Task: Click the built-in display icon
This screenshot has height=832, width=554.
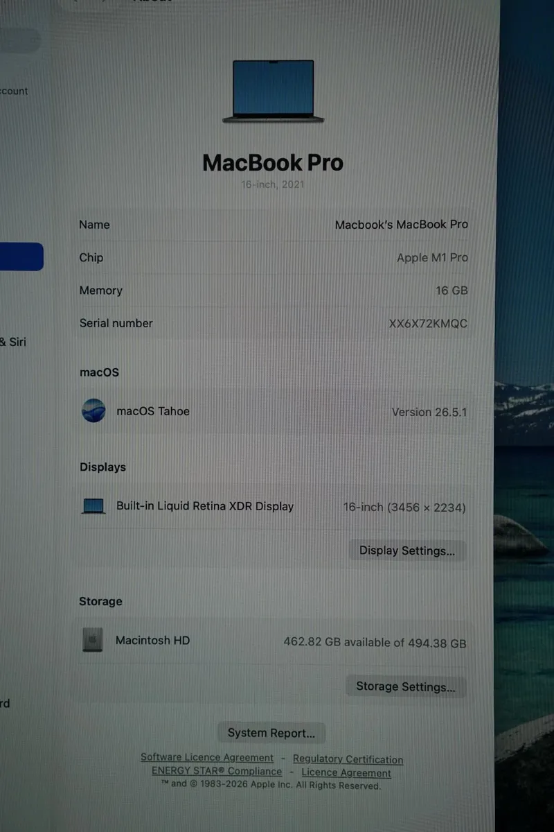Action: coord(93,507)
